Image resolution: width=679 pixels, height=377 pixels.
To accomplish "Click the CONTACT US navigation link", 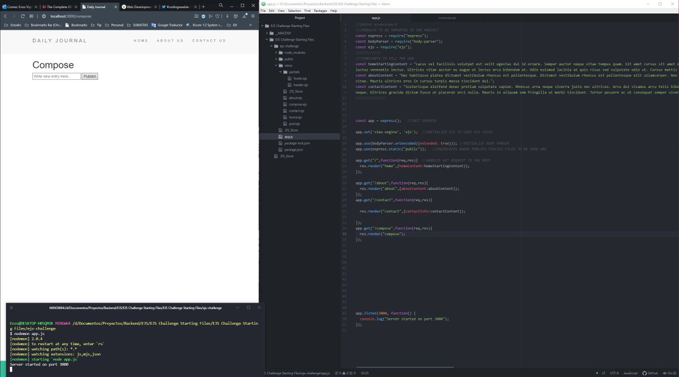I will coord(209,41).
